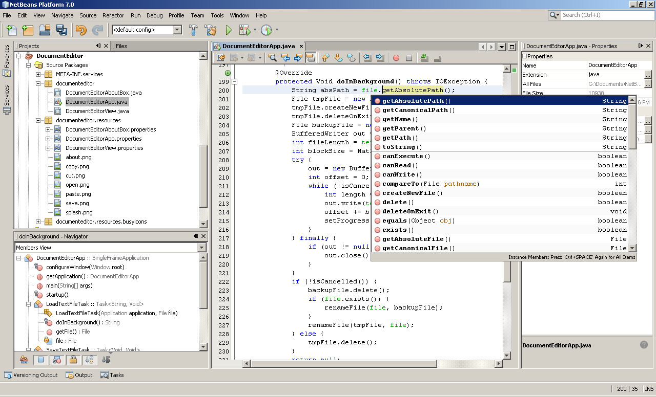Screen dimensions: 656x397
Task: Toggle Show Fields filter in Navigator
Action: [x=40, y=360]
